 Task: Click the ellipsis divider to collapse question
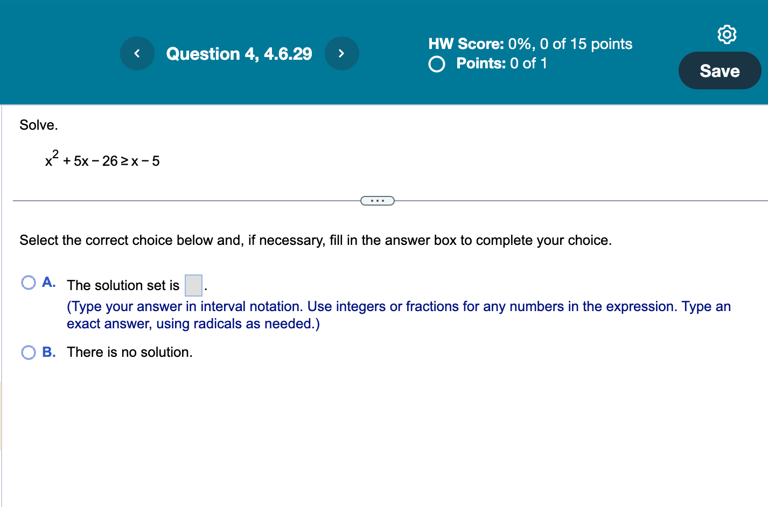377,200
